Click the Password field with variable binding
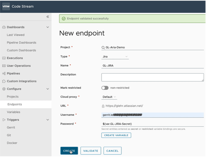 pos(153,124)
